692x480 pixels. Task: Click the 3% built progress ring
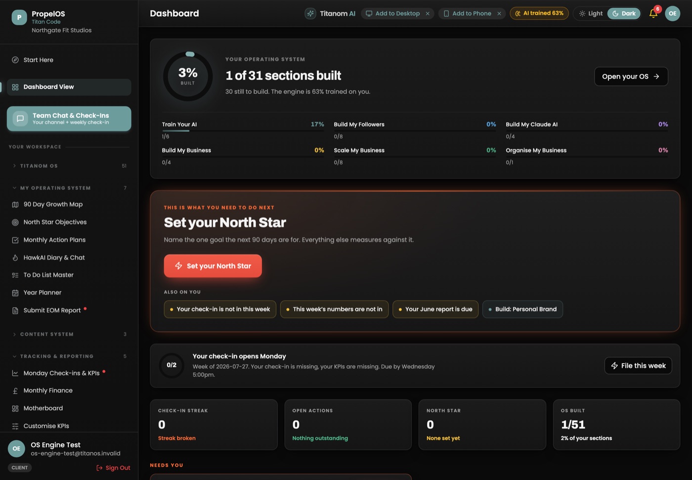point(188,77)
